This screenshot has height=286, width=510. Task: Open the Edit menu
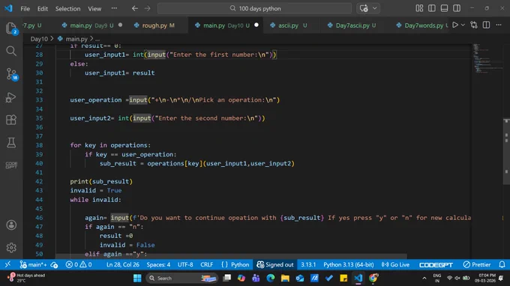tap(42, 9)
